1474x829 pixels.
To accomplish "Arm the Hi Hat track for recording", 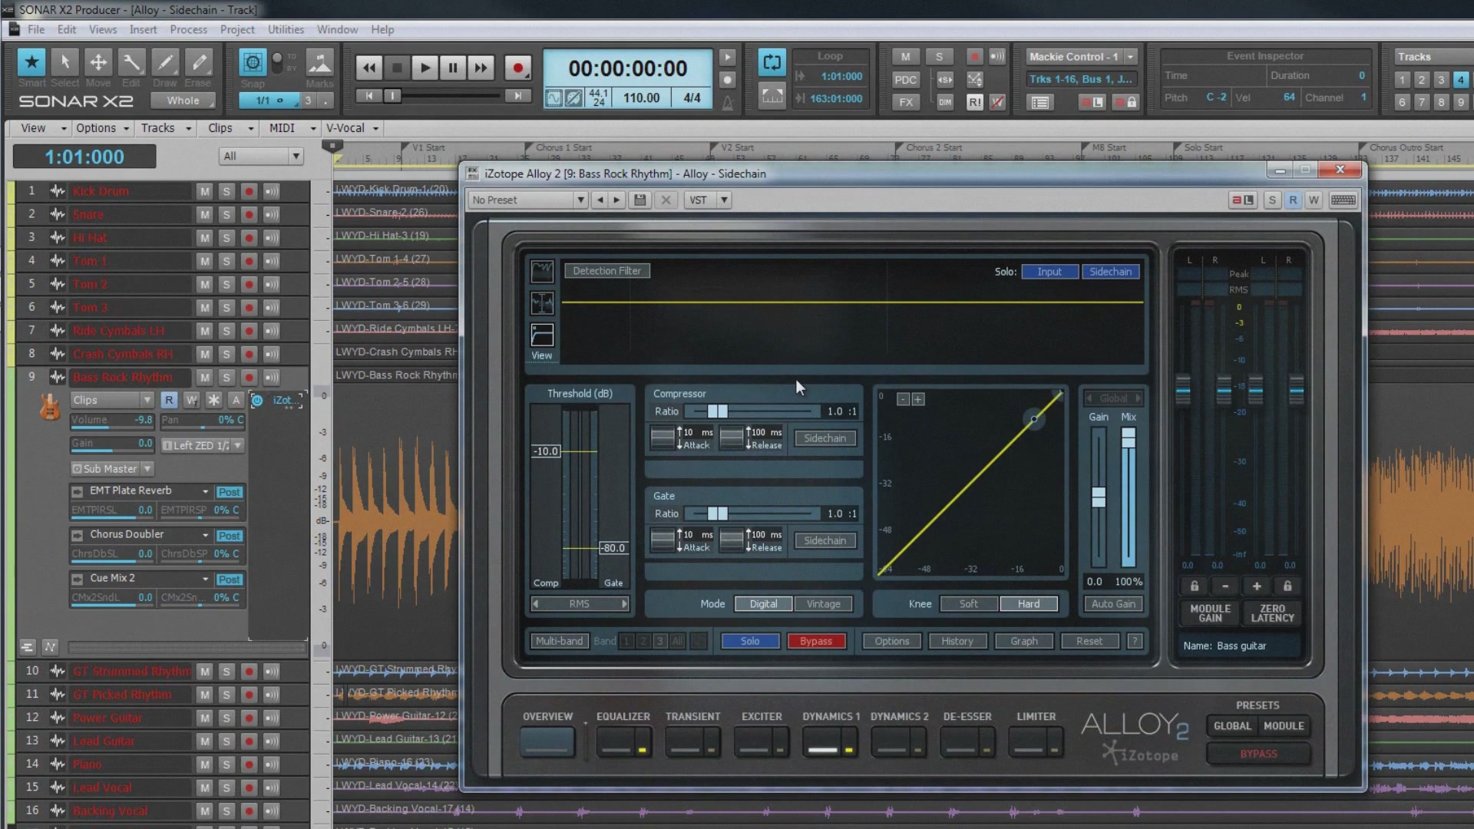I will click(249, 238).
